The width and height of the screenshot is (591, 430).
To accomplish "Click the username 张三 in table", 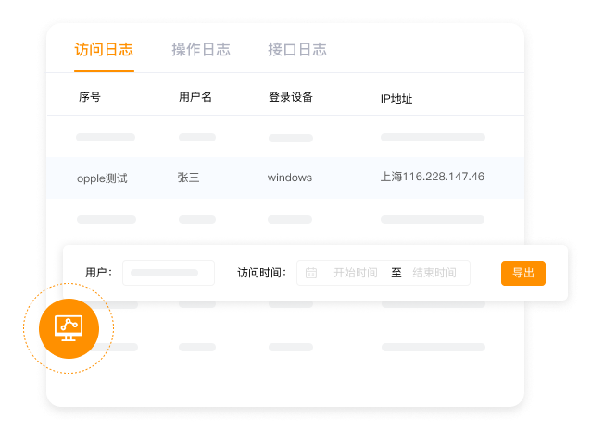I will 188,178.
